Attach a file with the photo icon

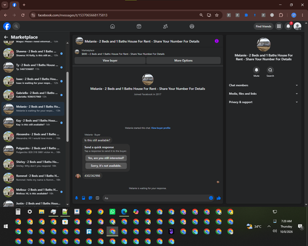pos(84,198)
